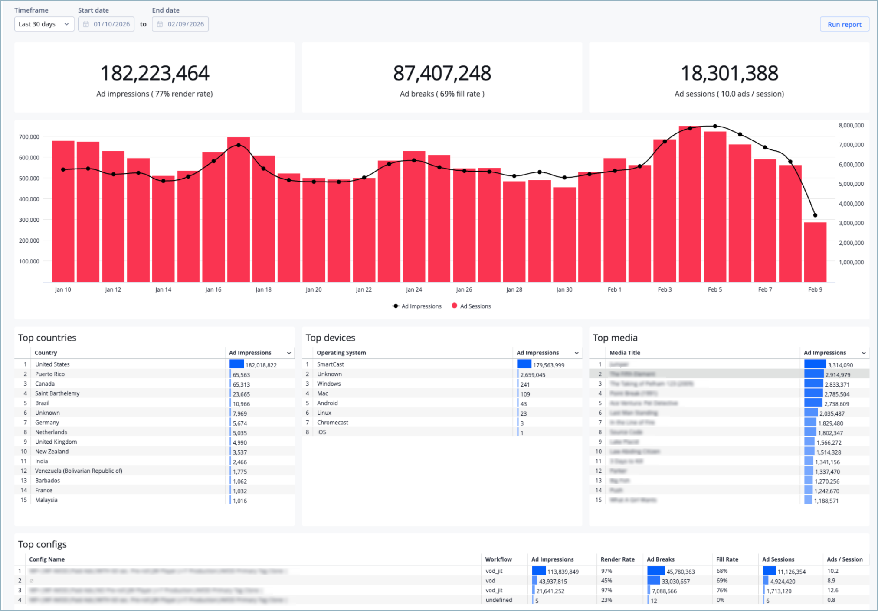The height and width of the screenshot is (611, 878).
Task: Open the Last 30 days timeframe dropdown
Action: click(44, 24)
